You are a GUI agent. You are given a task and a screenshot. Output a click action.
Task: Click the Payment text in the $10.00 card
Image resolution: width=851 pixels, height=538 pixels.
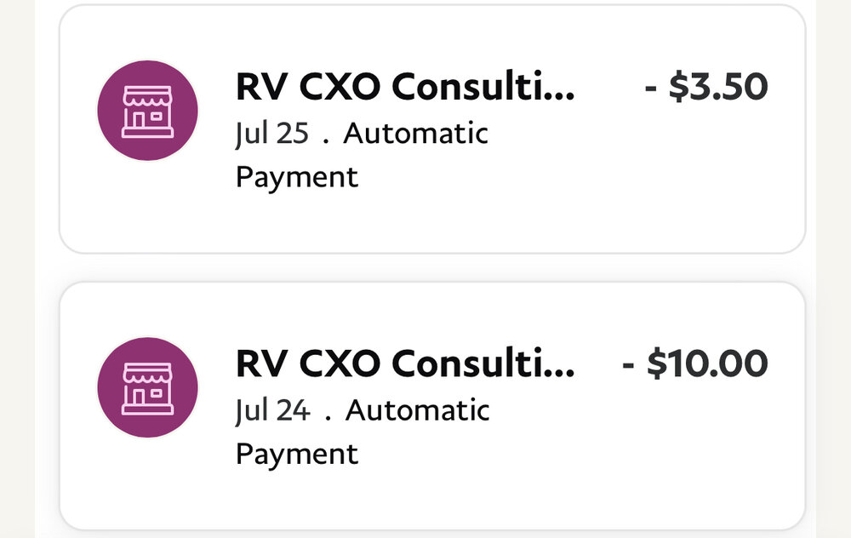click(x=296, y=454)
